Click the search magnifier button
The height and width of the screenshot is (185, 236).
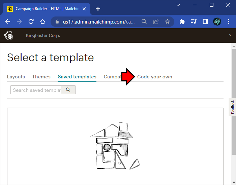click(68, 90)
